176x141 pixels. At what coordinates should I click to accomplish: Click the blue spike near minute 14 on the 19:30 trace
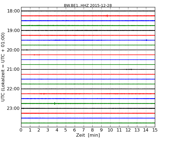pos(146,40)
